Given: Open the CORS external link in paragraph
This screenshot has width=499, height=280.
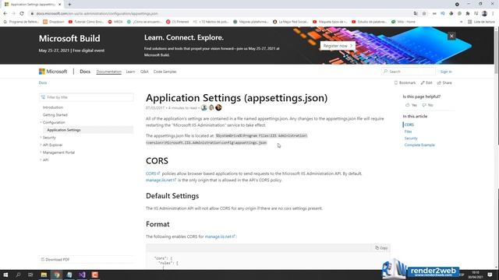Looking at the screenshot, I should click(153, 173).
